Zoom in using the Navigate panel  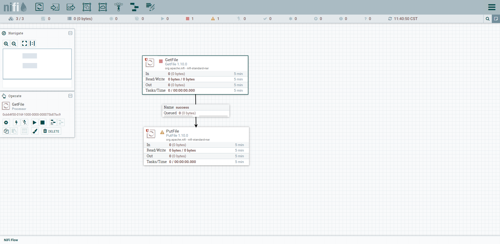pyautogui.click(x=6, y=44)
